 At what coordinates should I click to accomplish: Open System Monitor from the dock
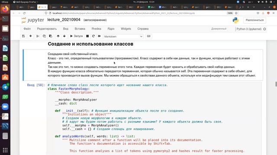tap(5, 38)
